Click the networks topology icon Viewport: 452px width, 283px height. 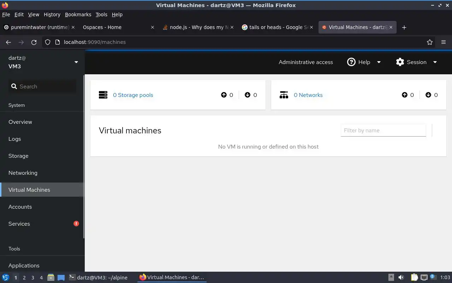pyautogui.click(x=284, y=95)
